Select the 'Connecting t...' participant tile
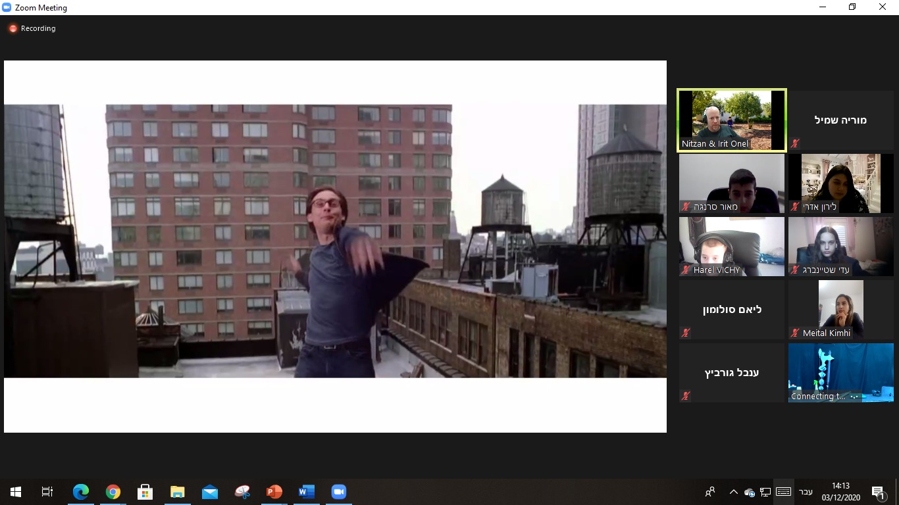899x505 pixels. [x=841, y=373]
